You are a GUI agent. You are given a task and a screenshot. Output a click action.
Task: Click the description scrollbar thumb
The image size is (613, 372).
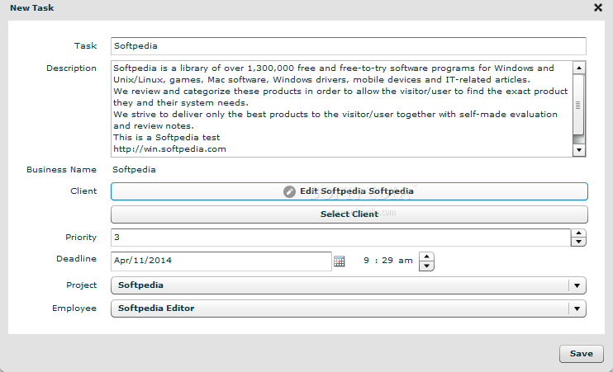pyautogui.click(x=578, y=106)
